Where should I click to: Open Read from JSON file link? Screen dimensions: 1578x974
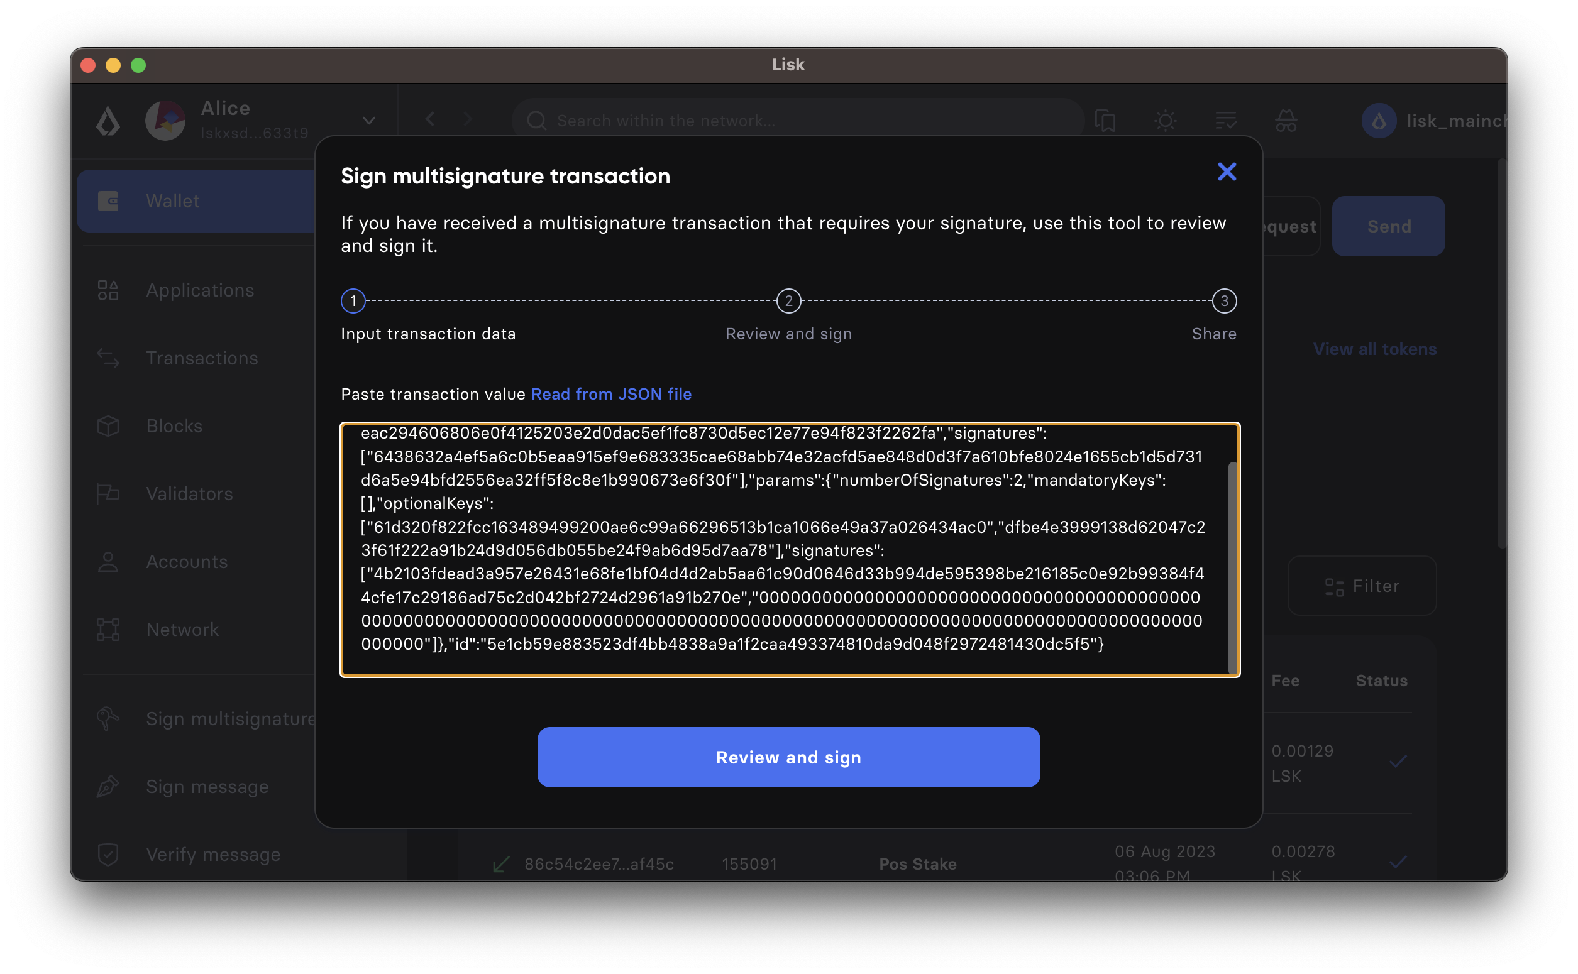[x=611, y=393]
